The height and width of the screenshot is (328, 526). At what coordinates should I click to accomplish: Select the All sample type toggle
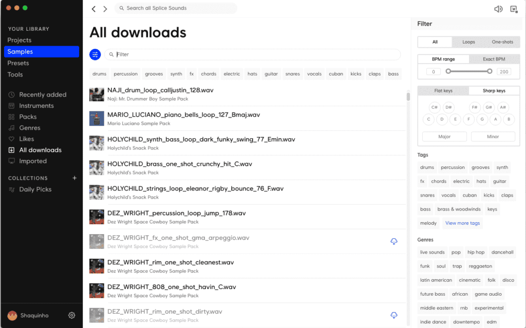435,42
